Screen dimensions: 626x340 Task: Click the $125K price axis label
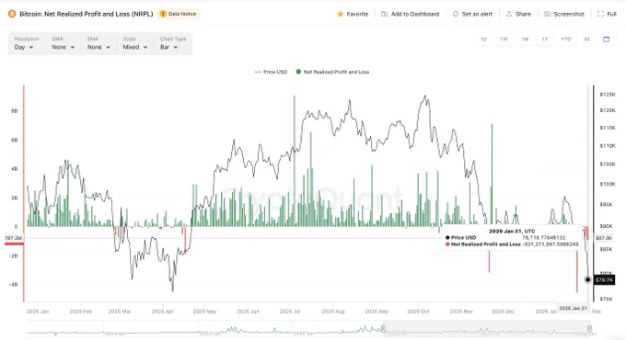point(608,95)
